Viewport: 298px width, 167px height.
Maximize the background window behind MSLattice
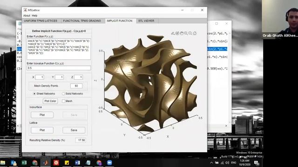(x=217, y=24)
